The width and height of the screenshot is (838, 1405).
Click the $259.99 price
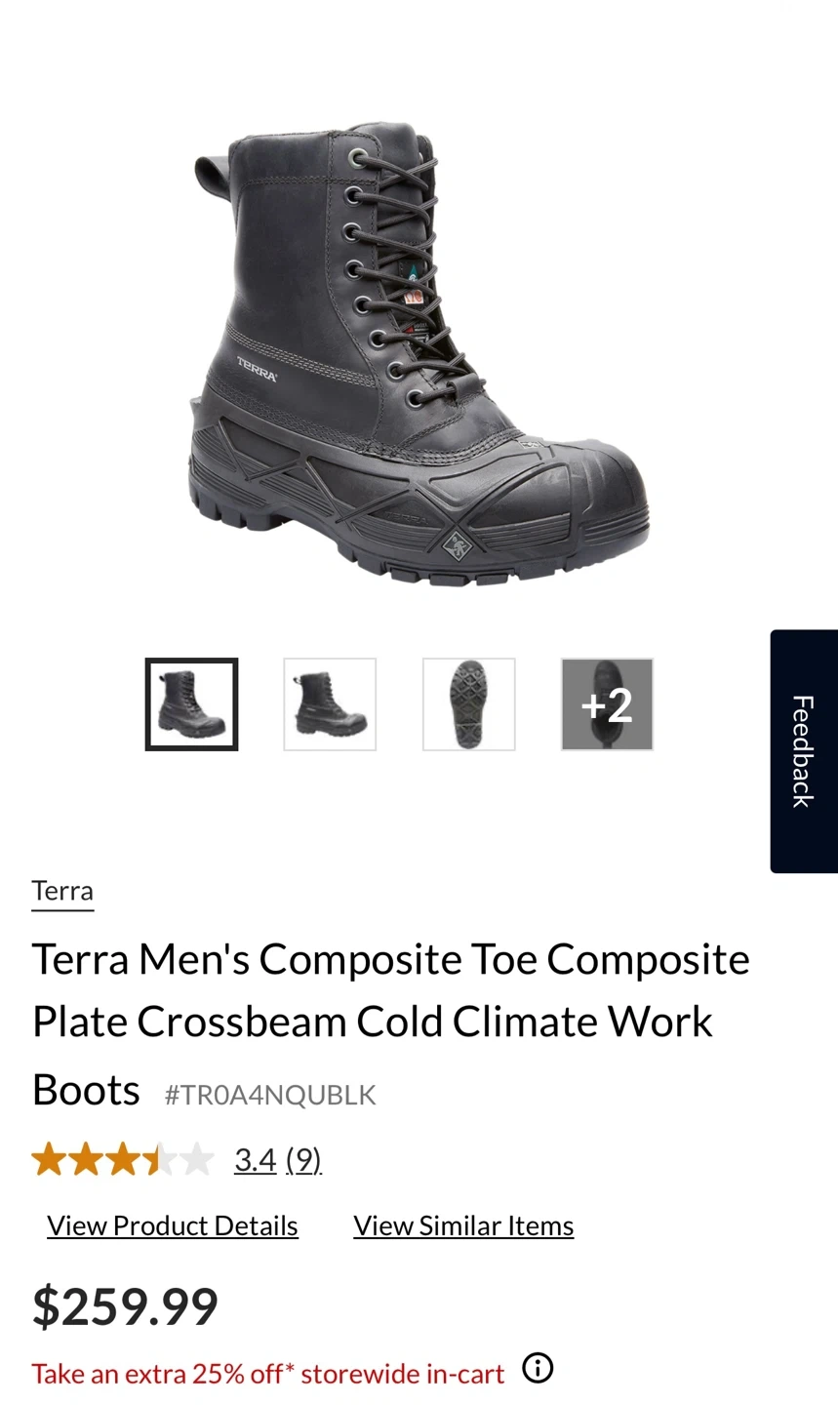125,1306
